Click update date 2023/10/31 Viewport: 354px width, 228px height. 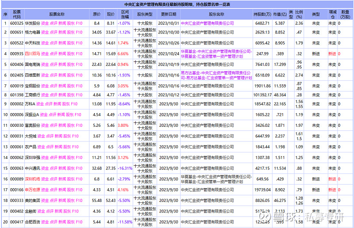(169, 23)
